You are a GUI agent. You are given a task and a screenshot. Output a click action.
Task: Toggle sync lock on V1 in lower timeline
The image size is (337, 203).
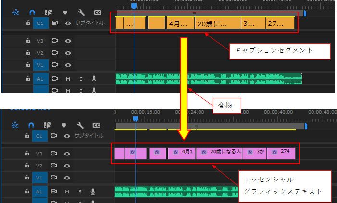click(54, 178)
